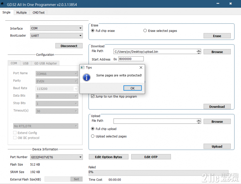Switch to the Single tab
The image size is (241, 184).
pos(6,13)
